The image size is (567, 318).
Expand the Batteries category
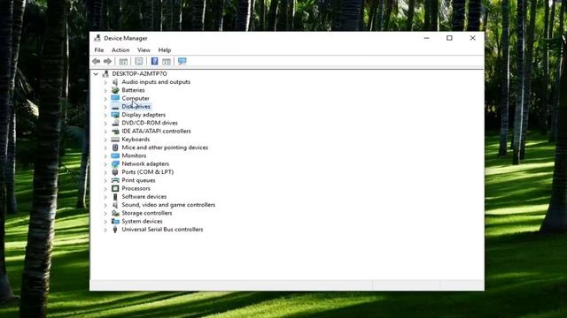pos(105,90)
